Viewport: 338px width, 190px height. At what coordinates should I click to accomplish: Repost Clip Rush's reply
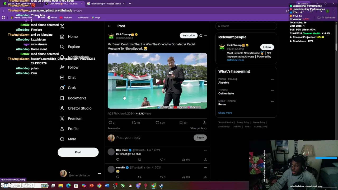140,160
